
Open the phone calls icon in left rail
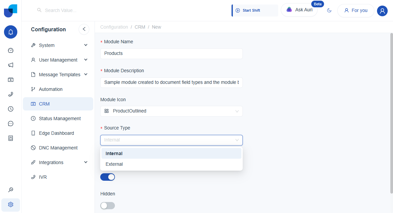pyautogui.click(x=11, y=94)
